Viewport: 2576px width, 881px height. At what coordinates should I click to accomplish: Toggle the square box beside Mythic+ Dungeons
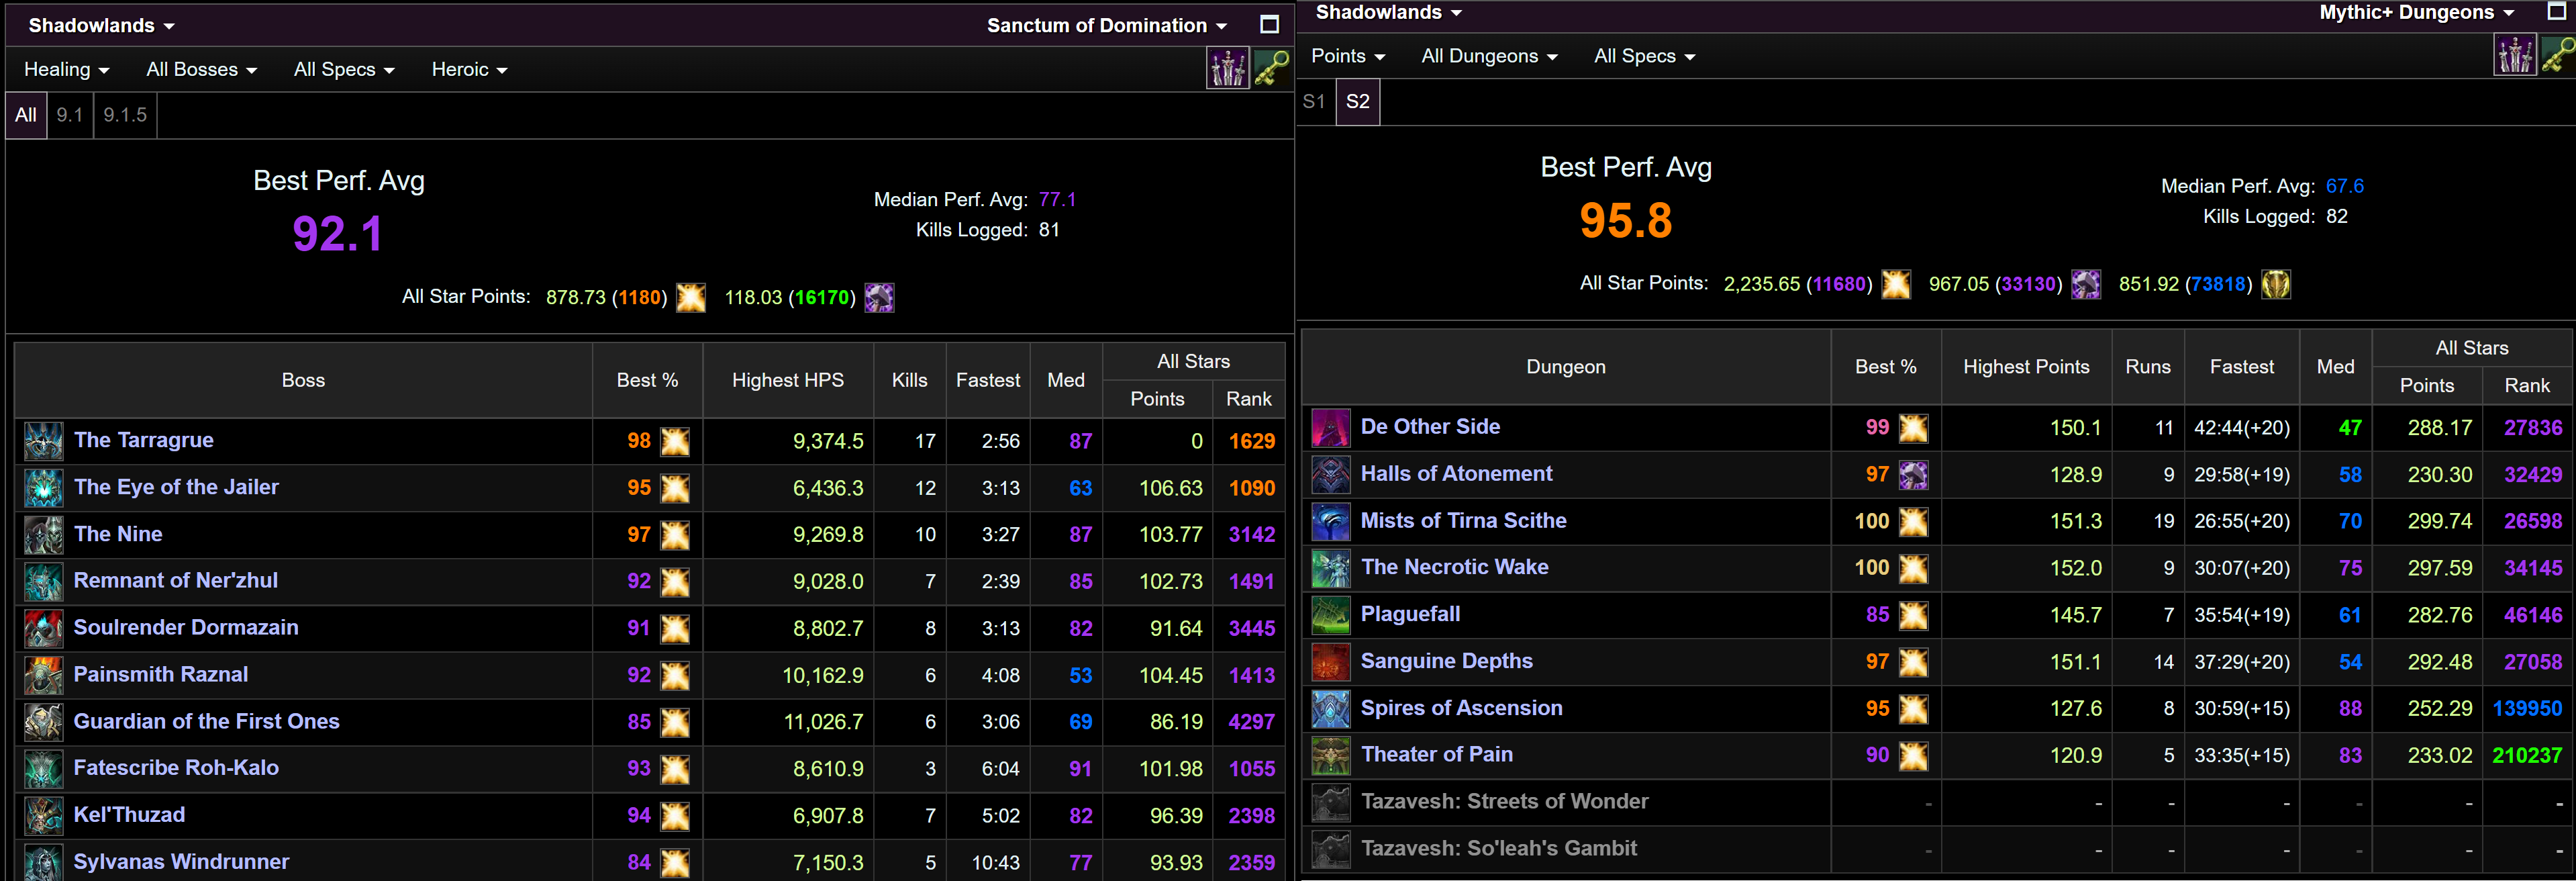click(2557, 12)
